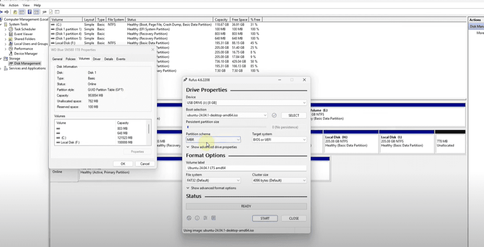Open the File system FAT32 dropdown
484x247 pixels.
point(213,180)
